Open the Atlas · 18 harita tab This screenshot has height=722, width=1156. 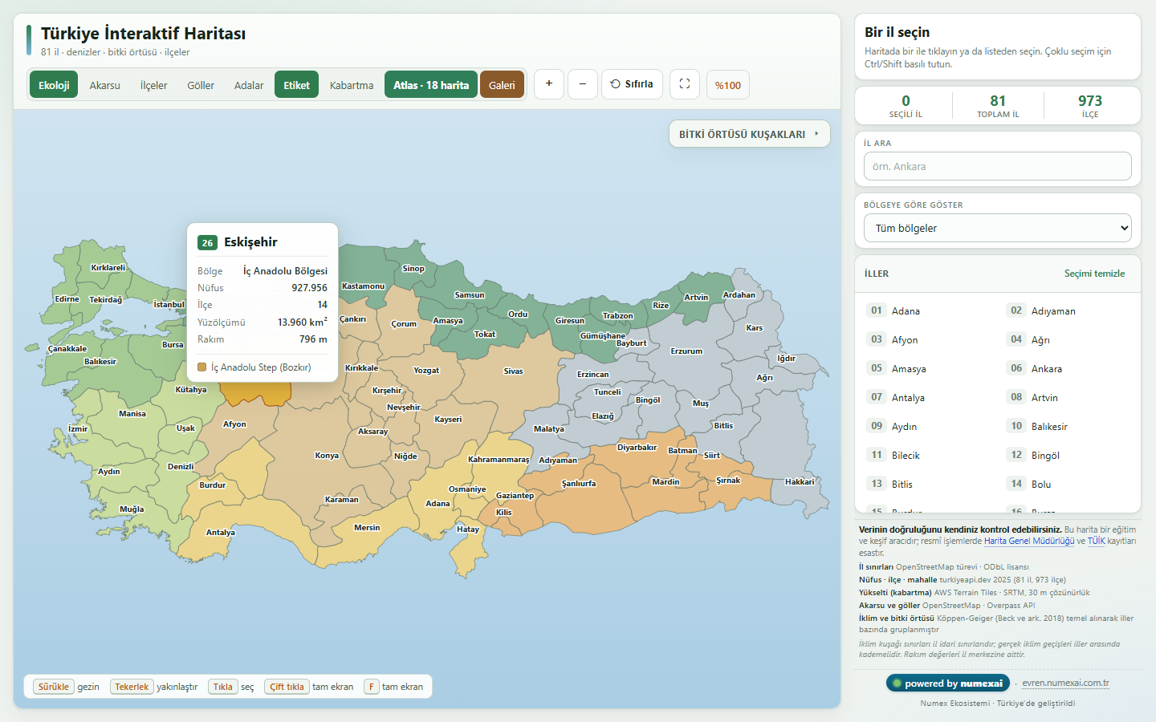pyautogui.click(x=431, y=85)
